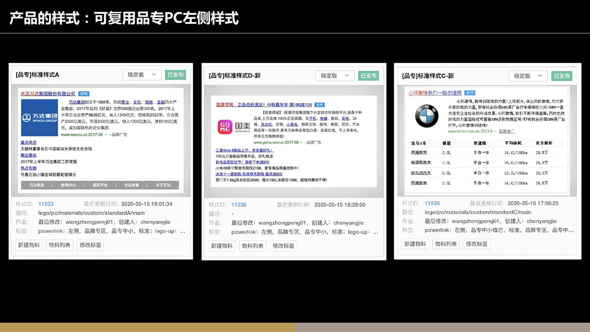The image size is (590, 332).
Task: Click the 大连万达集团股份有限公司 title link
Action: [48, 93]
